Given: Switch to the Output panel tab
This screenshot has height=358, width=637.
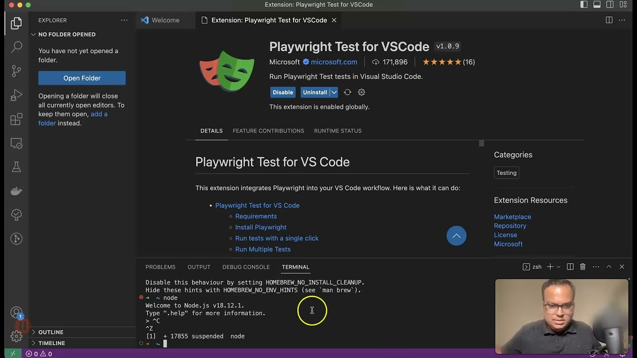Looking at the screenshot, I should [x=199, y=267].
